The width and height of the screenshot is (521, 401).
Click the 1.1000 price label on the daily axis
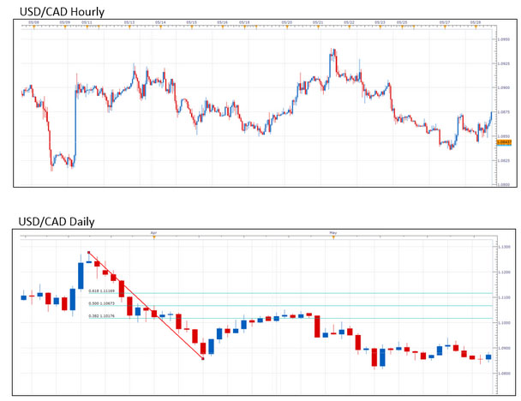coord(505,322)
